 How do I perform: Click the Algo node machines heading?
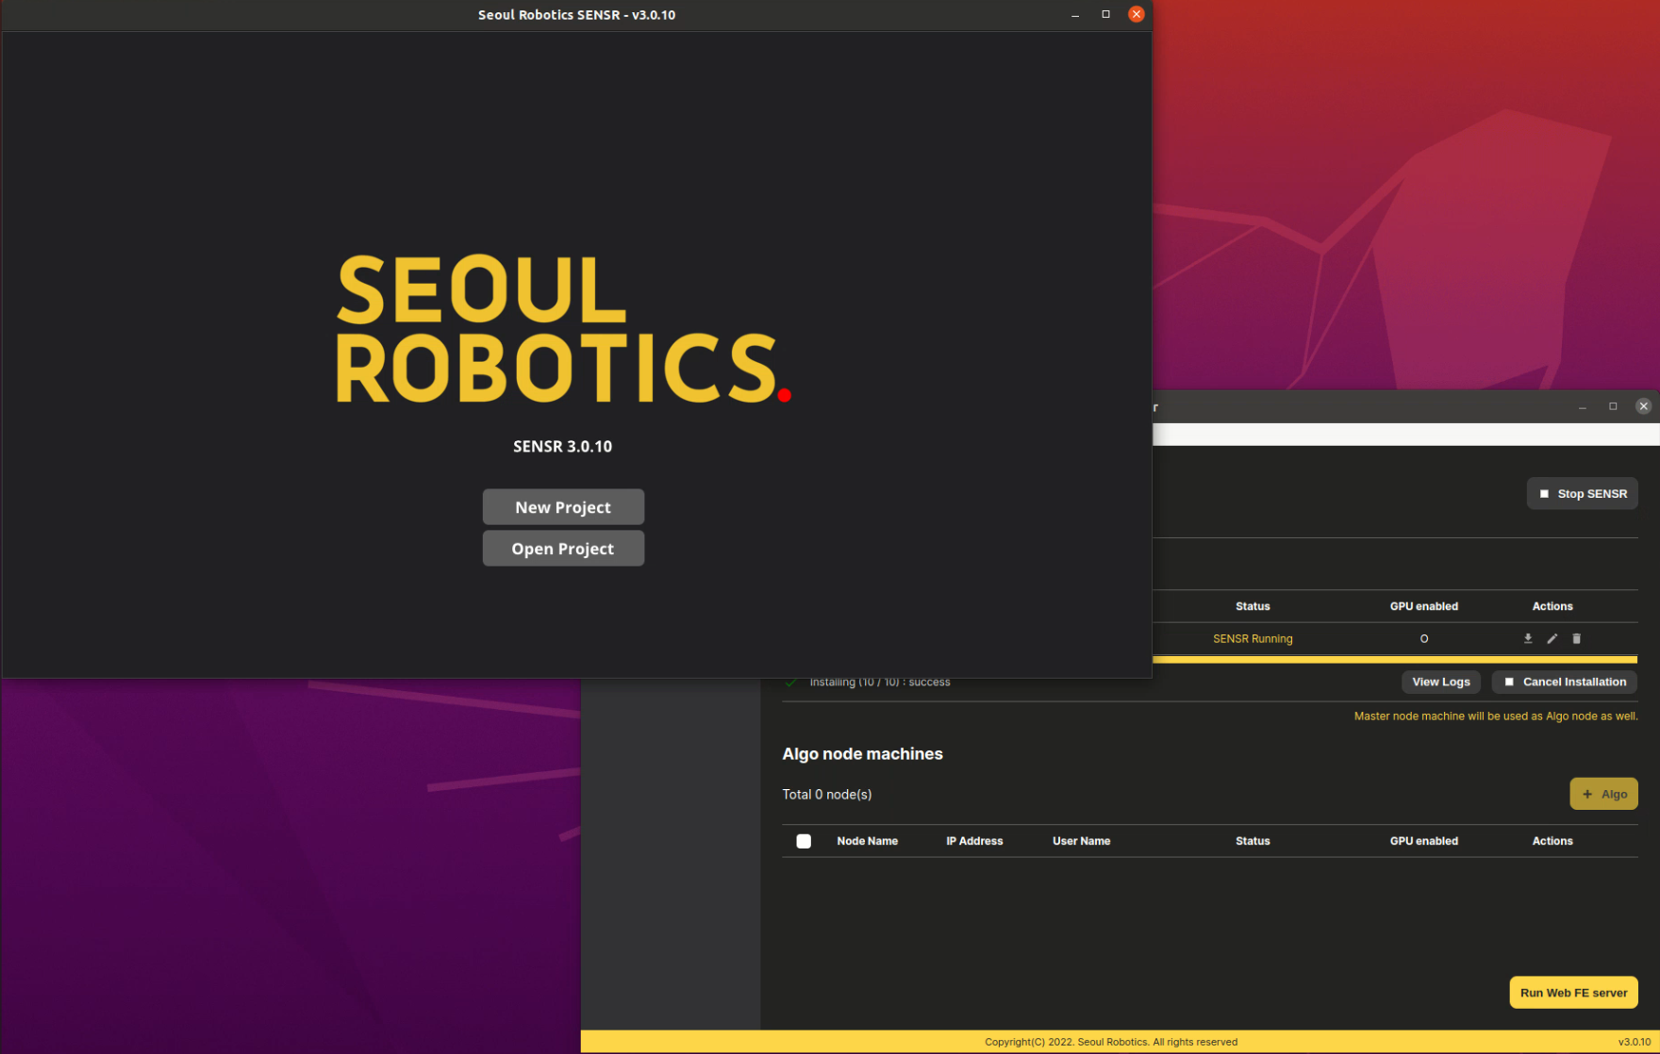pyautogui.click(x=862, y=753)
